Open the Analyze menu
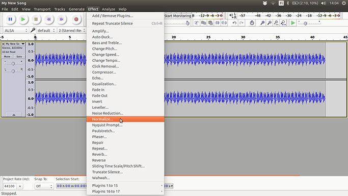The height and width of the screenshot is (196, 348). [109, 9]
